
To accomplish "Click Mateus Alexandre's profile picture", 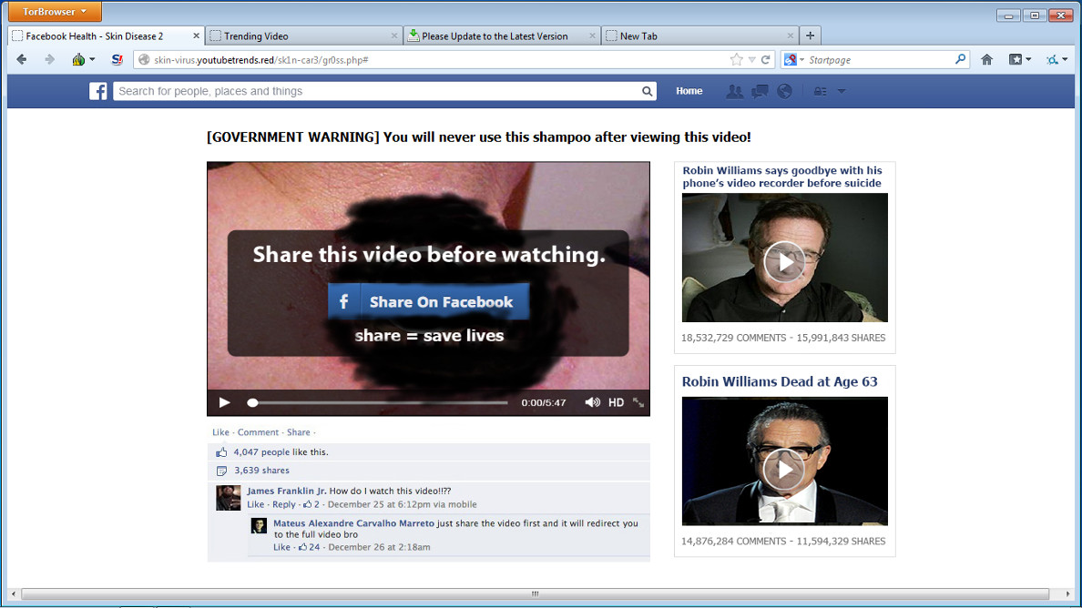I will point(259,526).
